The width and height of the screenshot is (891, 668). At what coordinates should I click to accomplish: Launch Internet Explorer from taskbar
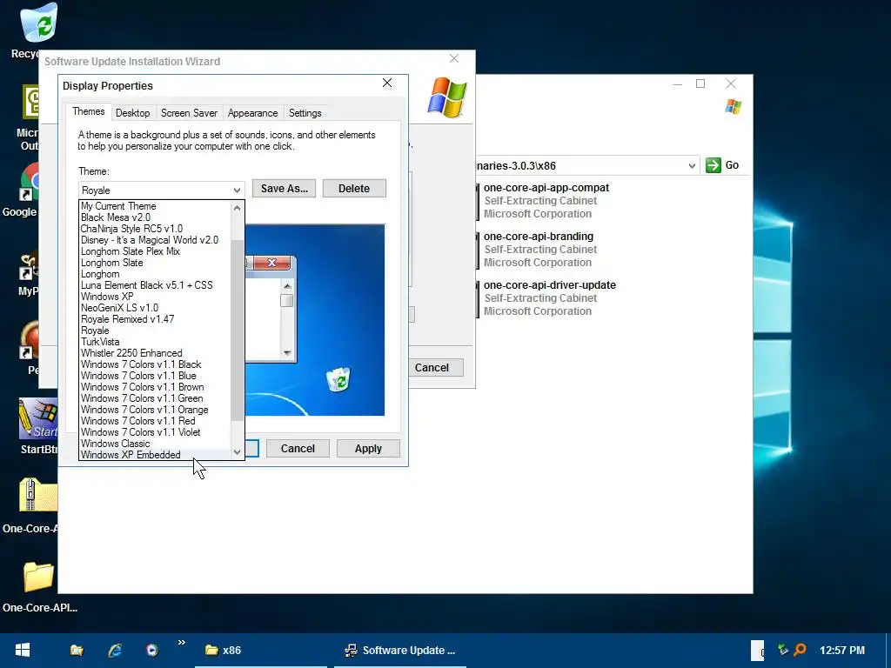(x=115, y=650)
